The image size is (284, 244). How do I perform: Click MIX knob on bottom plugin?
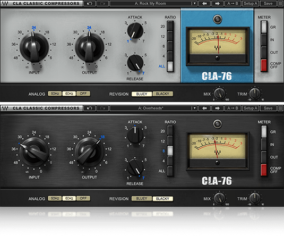[220, 198]
